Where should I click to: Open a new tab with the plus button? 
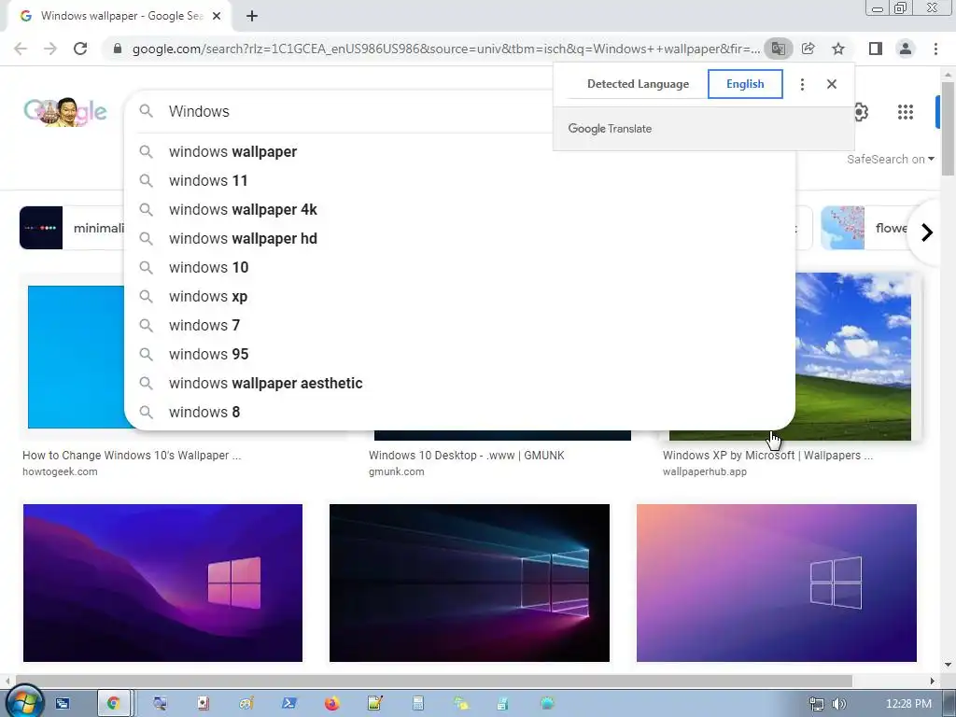tap(252, 16)
